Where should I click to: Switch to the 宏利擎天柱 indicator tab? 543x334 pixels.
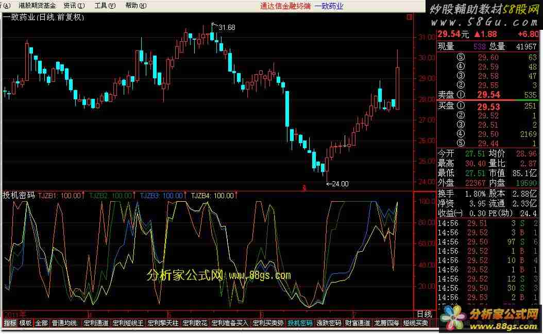click(x=163, y=323)
